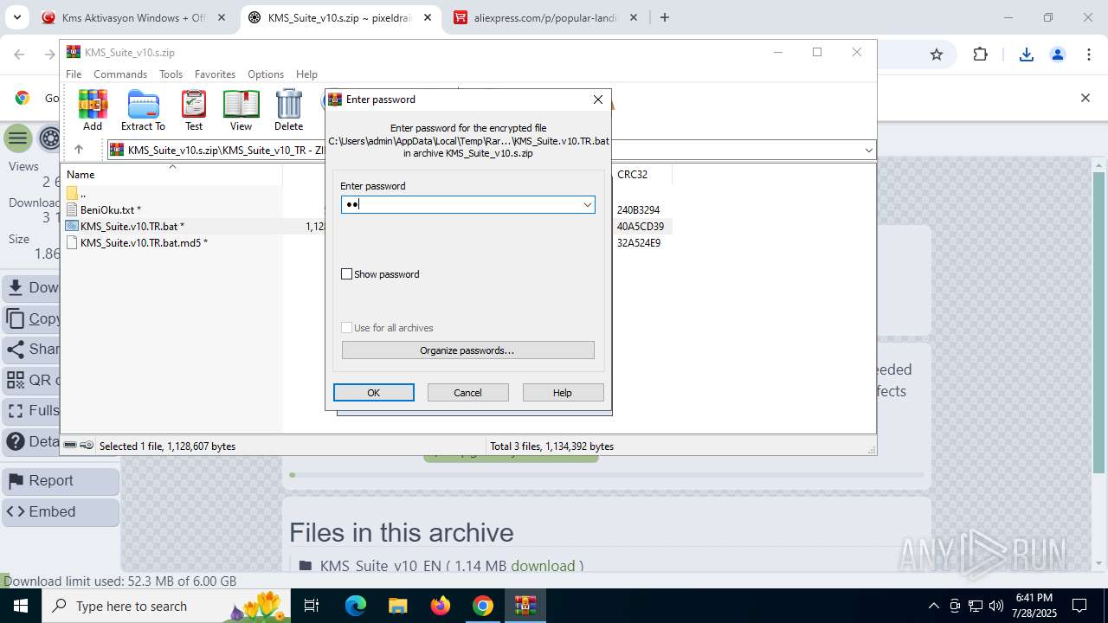Screen dimensions: 1108x623
Task: Click the KMS_Suite_v10_EN download link
Action: 543,566
